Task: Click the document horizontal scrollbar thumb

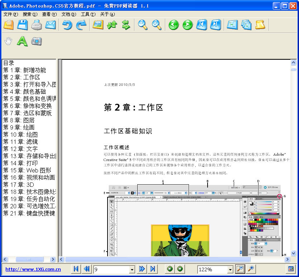Action: [157, 259]
